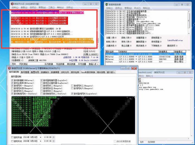Open the 定时关闭 date dropdown
Screen dimensions: 195x145
point(40,141)
